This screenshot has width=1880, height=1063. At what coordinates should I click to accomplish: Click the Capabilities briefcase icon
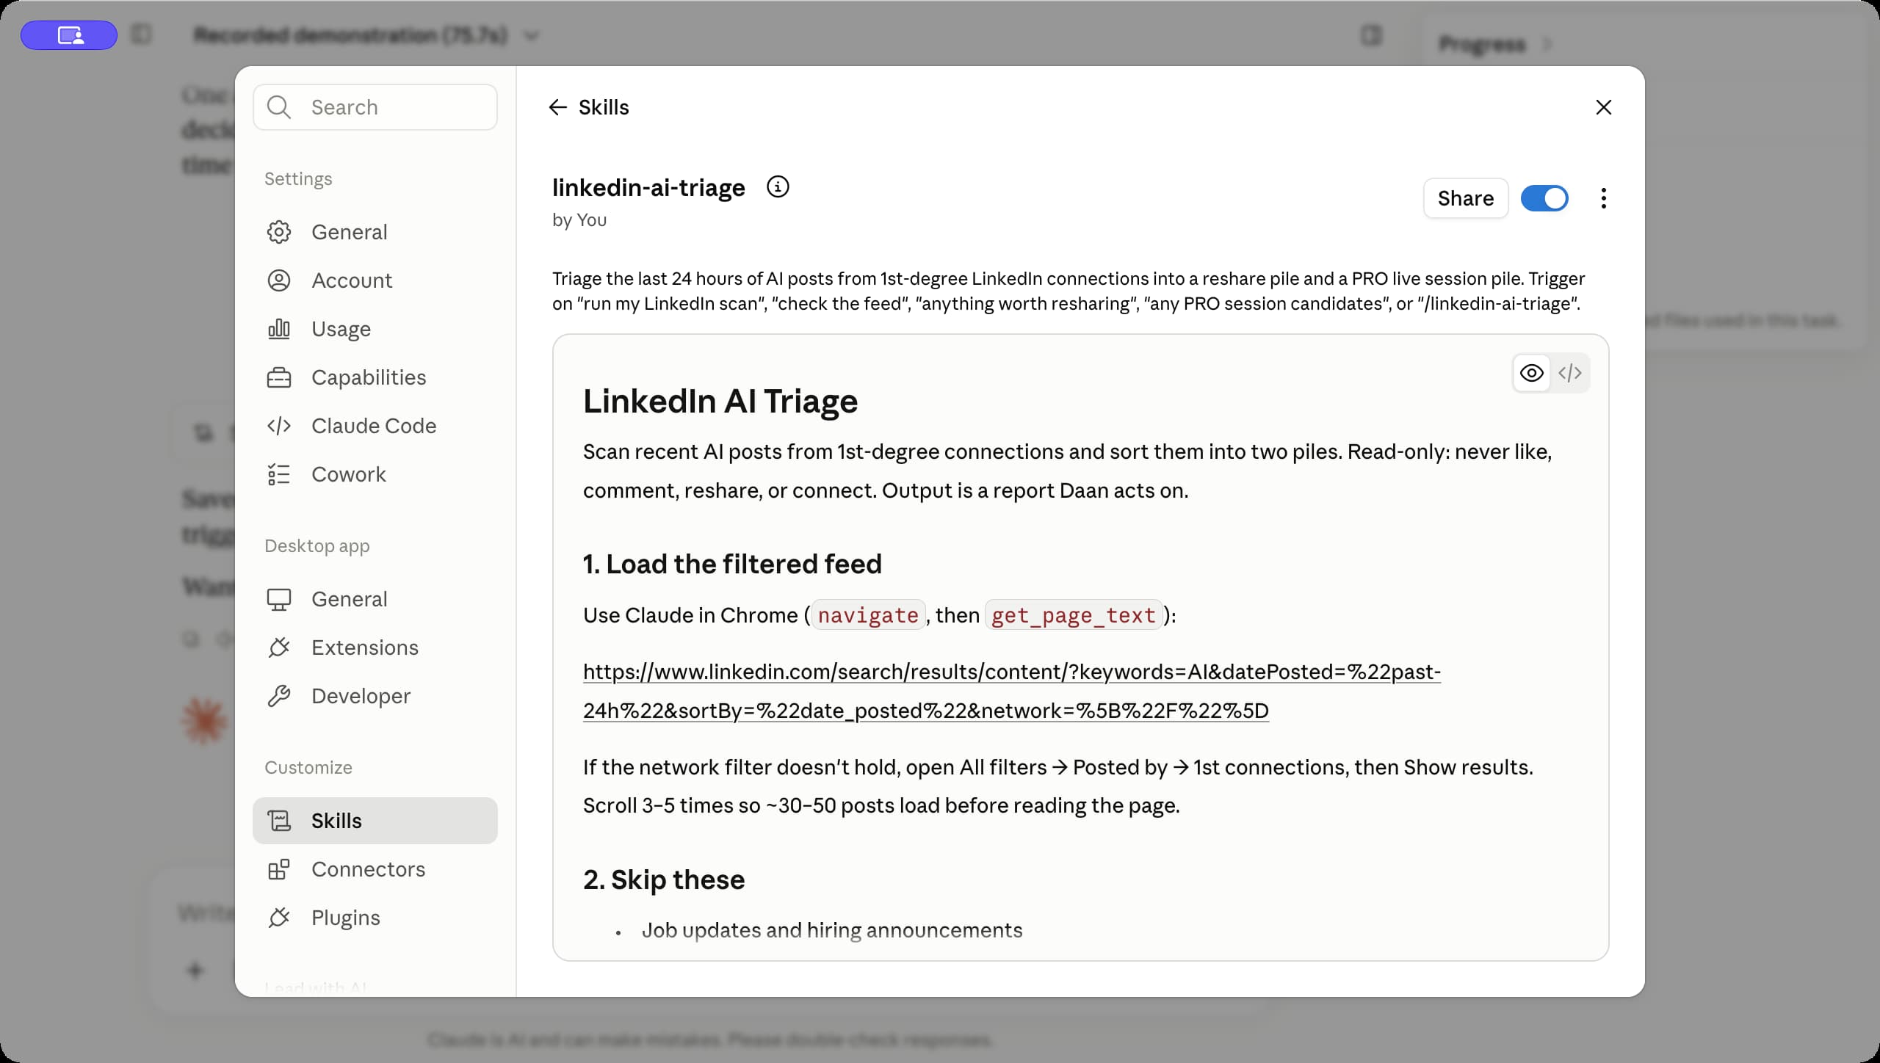(x=279, y=377)
